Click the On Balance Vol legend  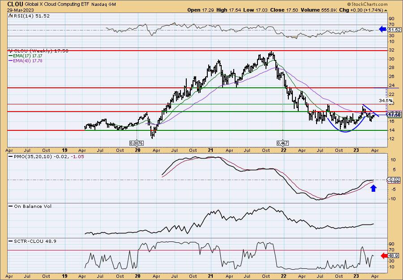[30, 206]
